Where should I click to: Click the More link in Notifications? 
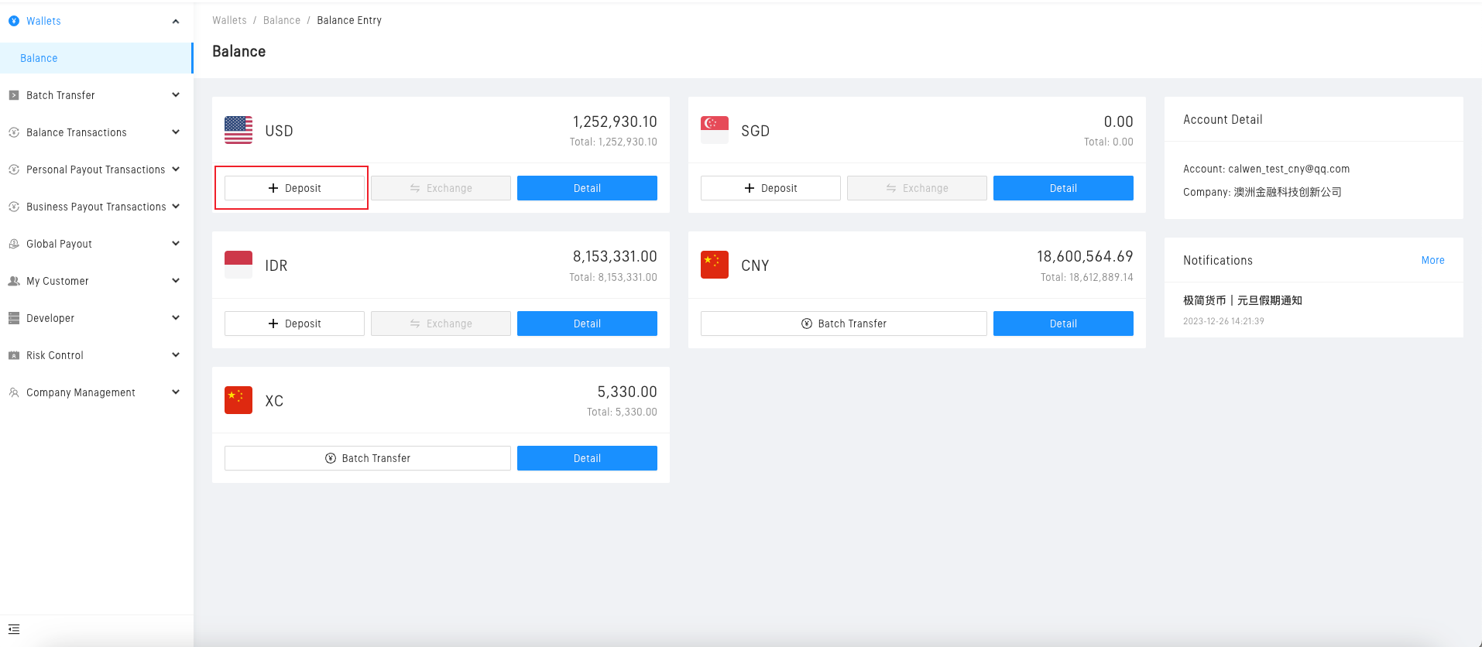[1432, 260]
